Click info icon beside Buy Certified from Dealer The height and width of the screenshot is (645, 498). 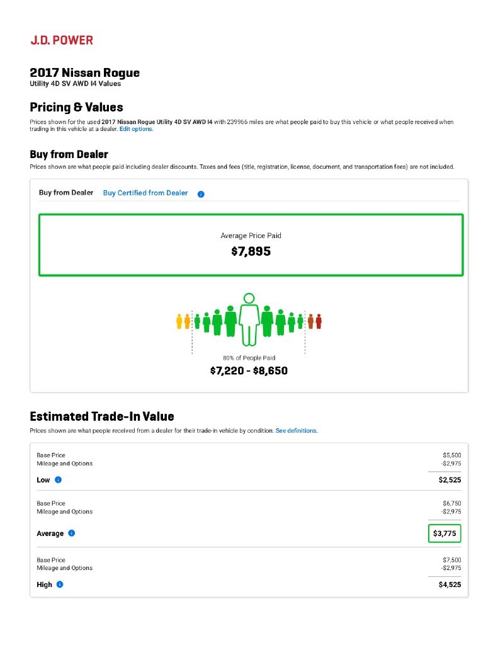(201, 194)
